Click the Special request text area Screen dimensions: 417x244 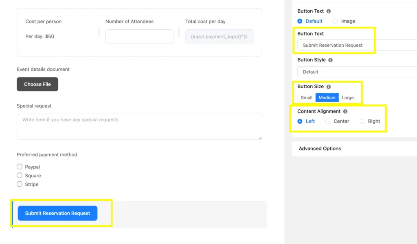pos(139,127)
